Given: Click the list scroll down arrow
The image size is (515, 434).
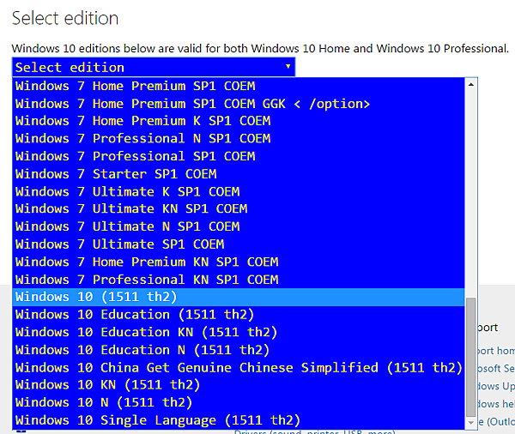Looking at the screenshot, I should pos(471,423).
